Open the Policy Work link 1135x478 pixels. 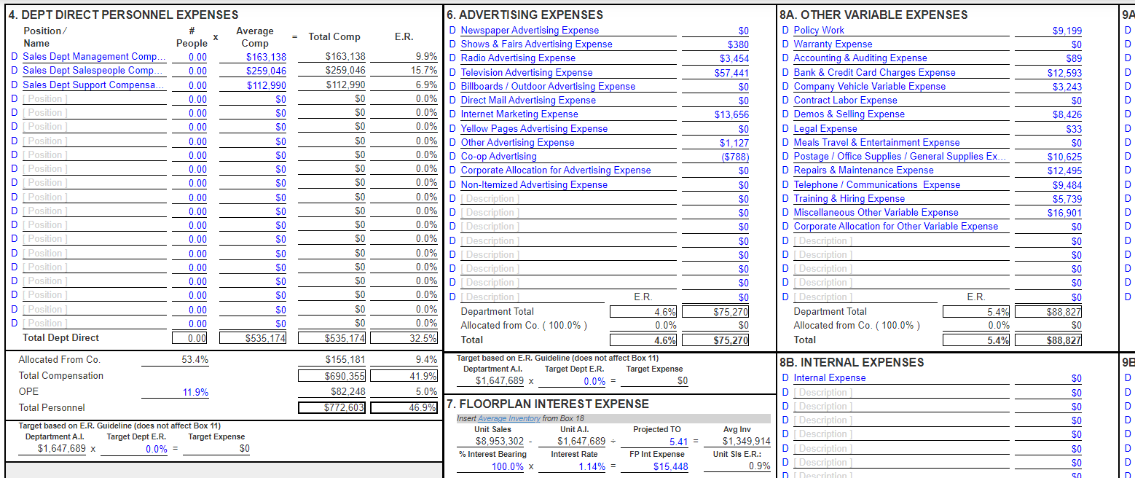click(x=819, y=30)
